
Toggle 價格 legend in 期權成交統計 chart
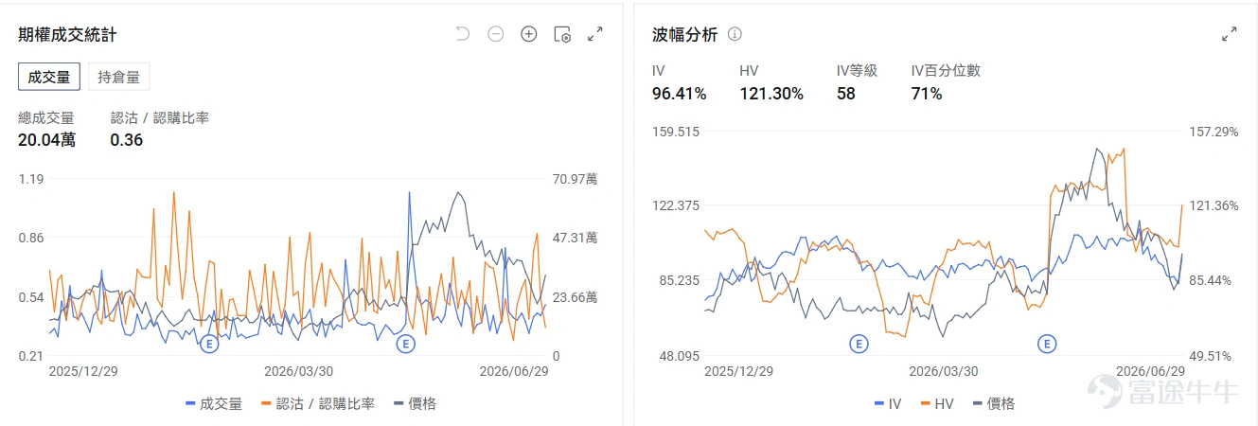(413, 403)
